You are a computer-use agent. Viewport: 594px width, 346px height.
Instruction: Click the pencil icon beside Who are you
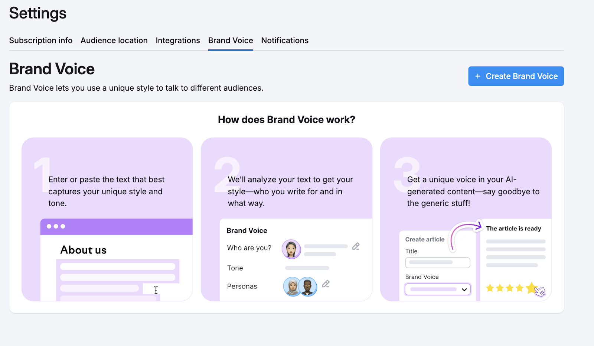point(356,246)
